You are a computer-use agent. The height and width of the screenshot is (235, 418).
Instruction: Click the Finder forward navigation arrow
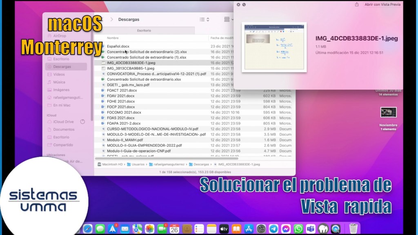click(x=112, y=19)
